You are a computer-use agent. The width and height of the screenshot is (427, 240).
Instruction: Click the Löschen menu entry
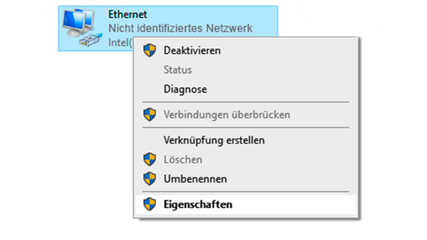click(182, 159)
